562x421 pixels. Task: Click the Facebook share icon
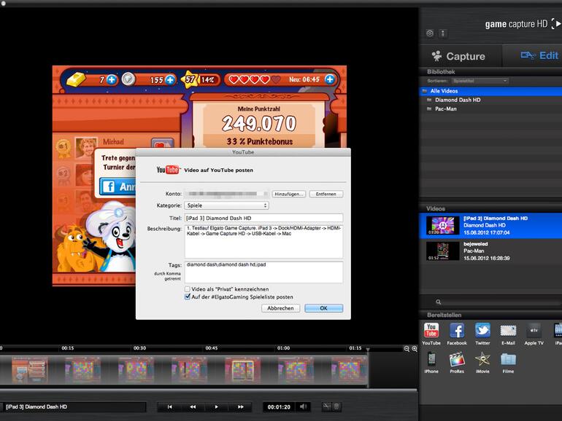457,331
